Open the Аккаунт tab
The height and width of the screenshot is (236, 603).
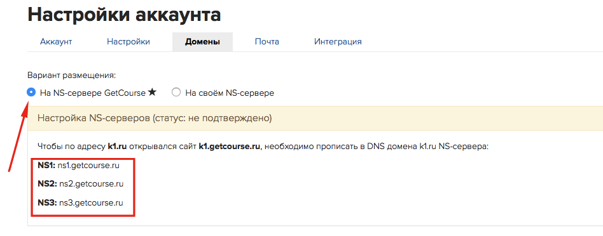point(56,41)
